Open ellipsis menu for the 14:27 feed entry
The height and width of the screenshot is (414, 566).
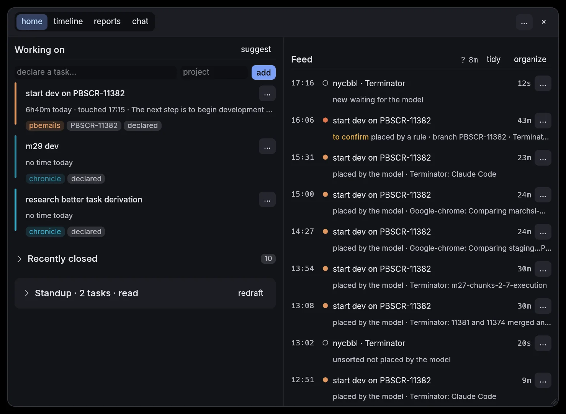[x=543, y=232]
